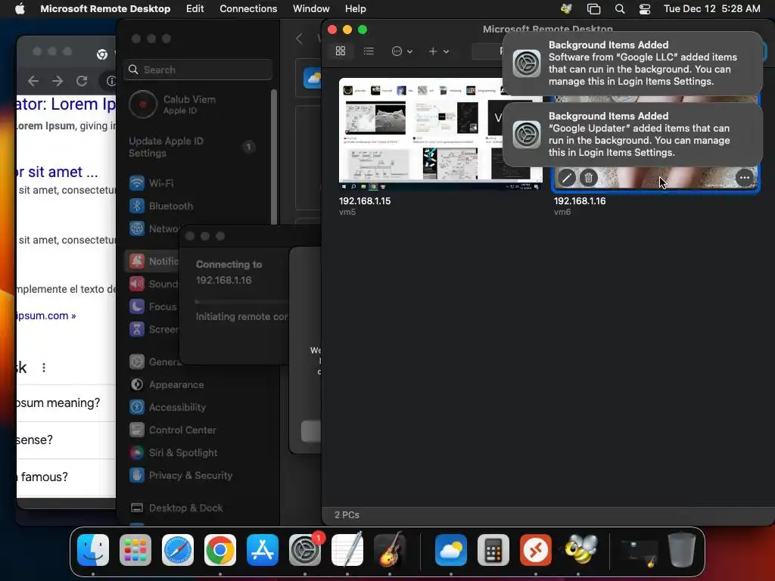The image size is (775, 581).
Task: Delete the 192.168.1.16 PC using the trash icon
Action: 588,178
